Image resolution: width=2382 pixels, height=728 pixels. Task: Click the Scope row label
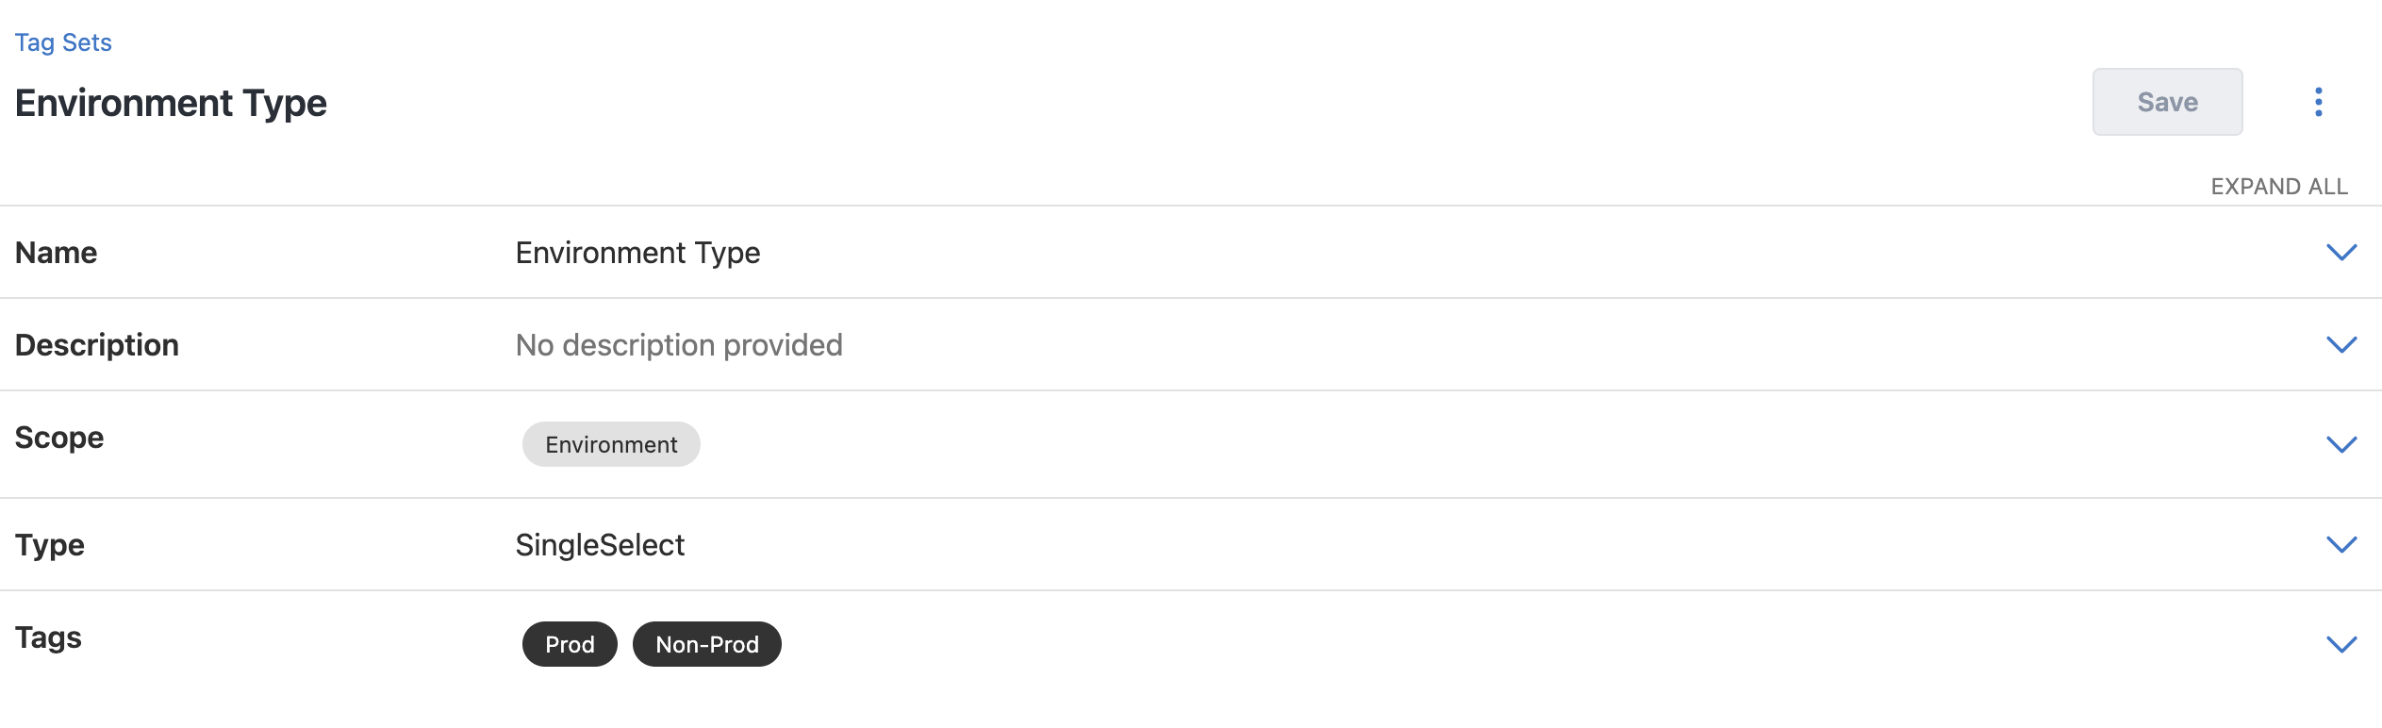coord(59,438)
